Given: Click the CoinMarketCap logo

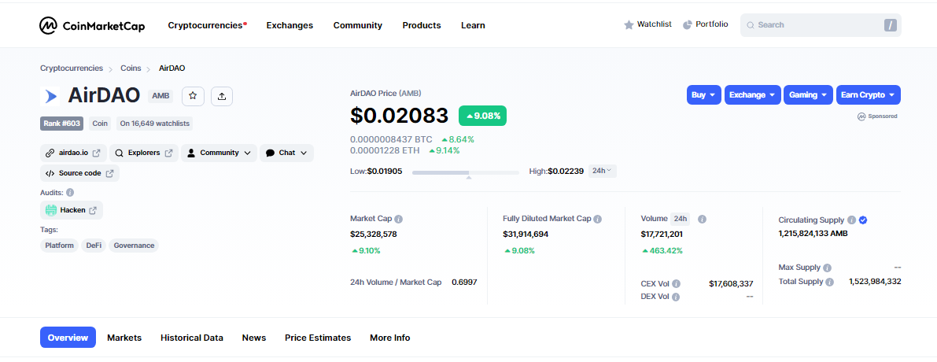Looking at the screenshot, I should tap(92, 25).
